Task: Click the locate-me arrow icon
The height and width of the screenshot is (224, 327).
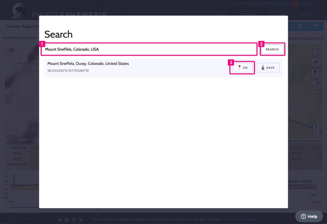Action: [315, 63]
